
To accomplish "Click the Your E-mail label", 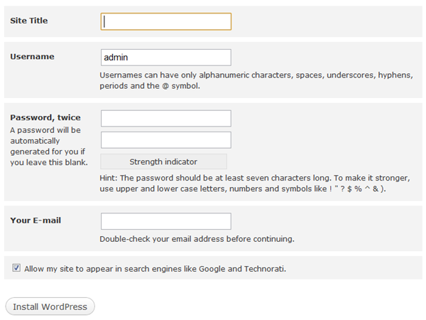I will click(x=35, y=220).
